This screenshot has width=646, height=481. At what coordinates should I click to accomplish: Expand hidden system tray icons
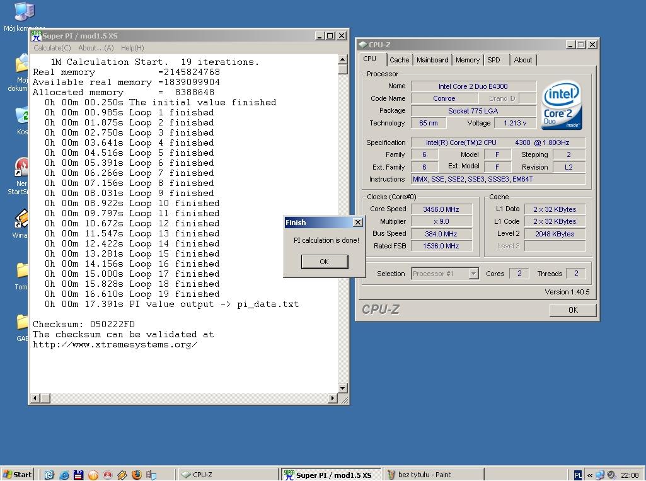point(589,475)
